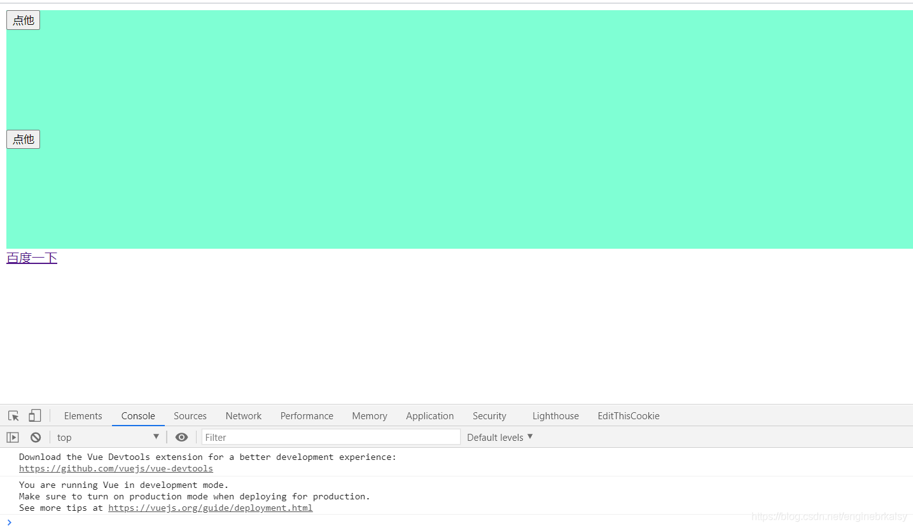Toggle the device toolbar icon
This screenshot has height=528, width=913.
[35, 416]
